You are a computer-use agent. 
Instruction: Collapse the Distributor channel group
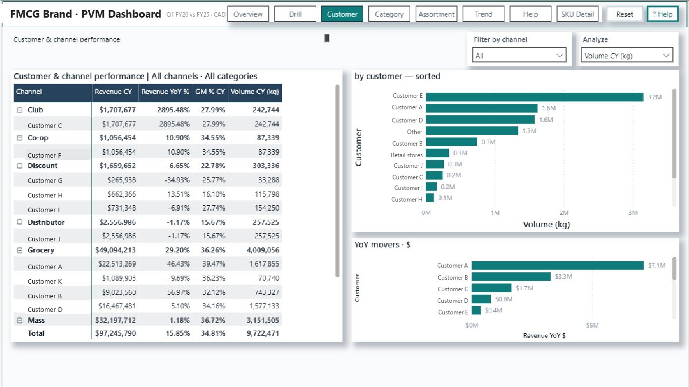point(19,222)
